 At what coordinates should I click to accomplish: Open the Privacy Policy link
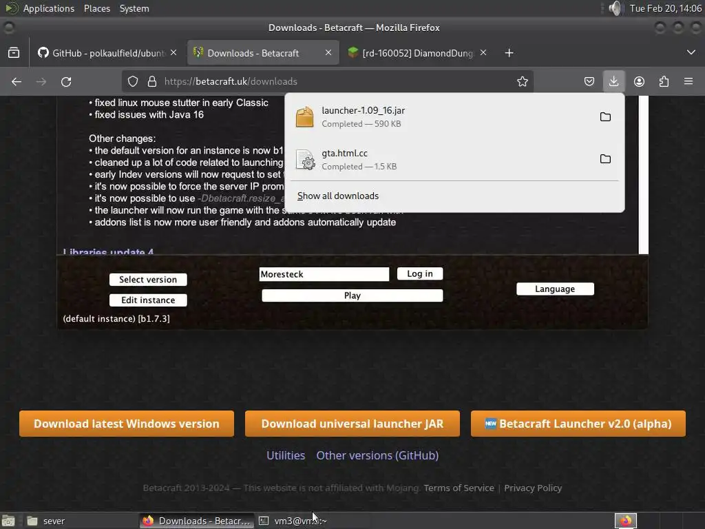pos(533,488)
